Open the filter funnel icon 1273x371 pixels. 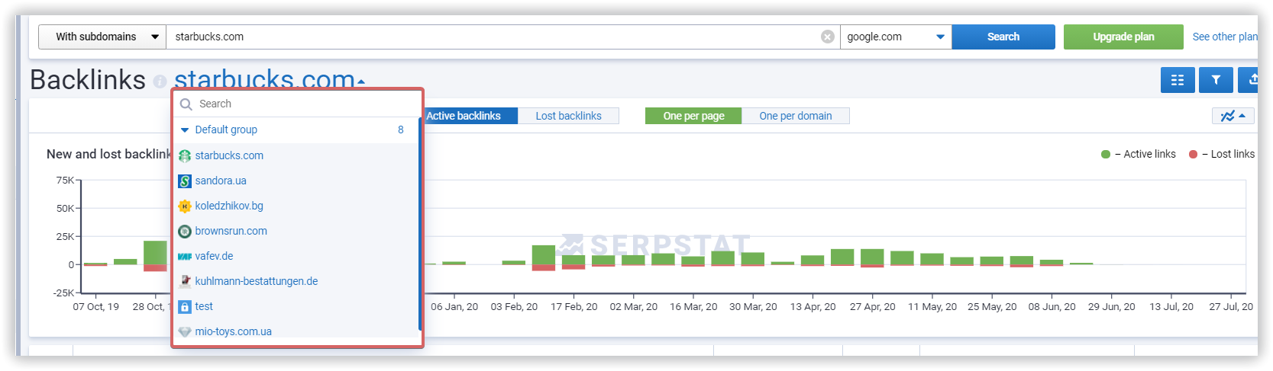pyautogui.click(x=1216, y=80)
